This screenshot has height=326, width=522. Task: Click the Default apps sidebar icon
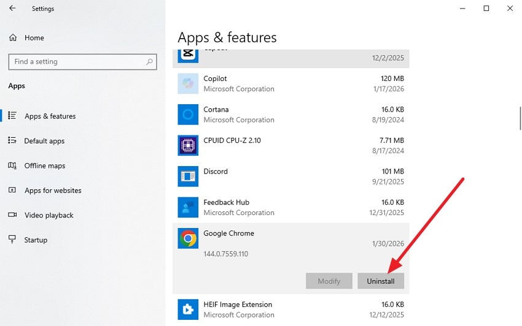point(12,140)
